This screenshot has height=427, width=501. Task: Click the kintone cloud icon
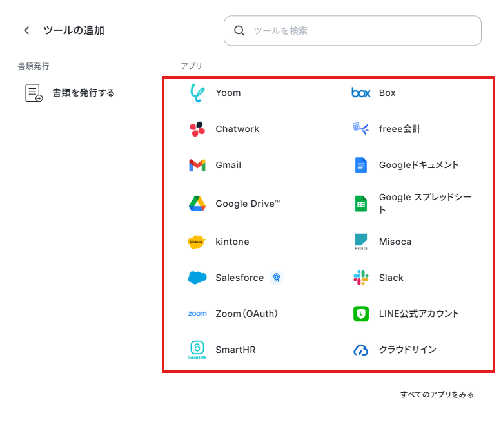(197, 242)
